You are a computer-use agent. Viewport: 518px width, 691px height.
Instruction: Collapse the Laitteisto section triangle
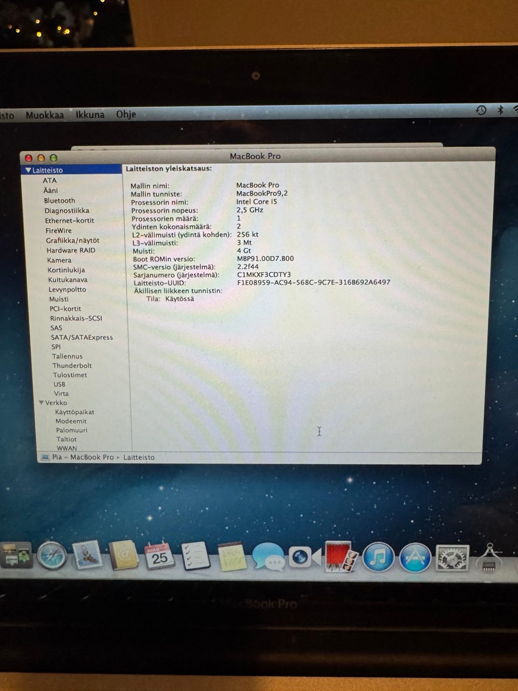click(x=28, y=170)
